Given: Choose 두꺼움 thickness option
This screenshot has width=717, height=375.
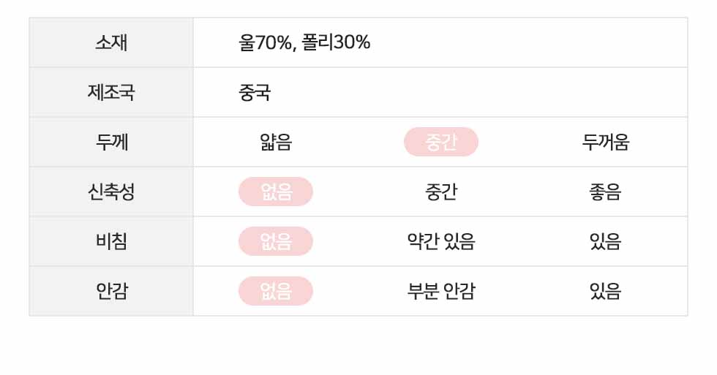Looking at the screenshot, I should point(606,142).
